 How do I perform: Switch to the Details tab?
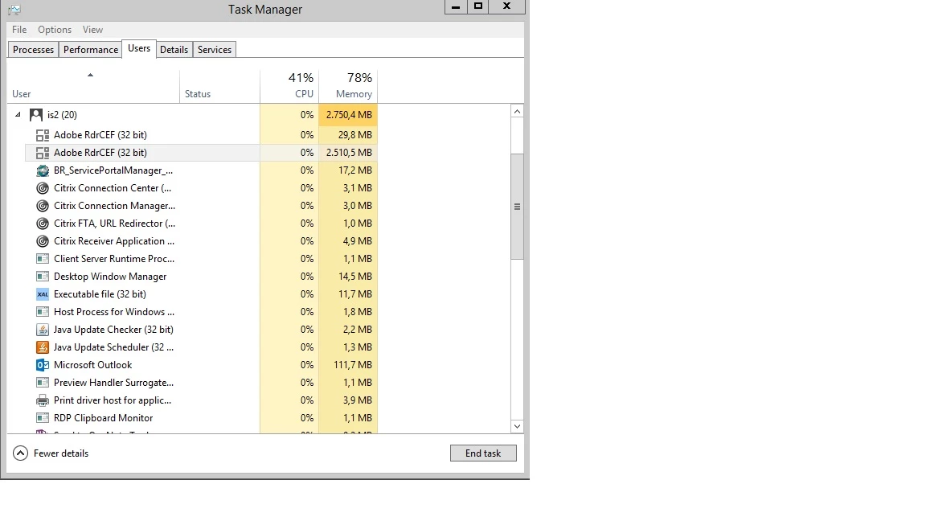coord(174,50)
